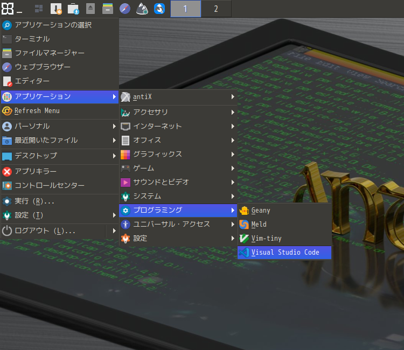This screenshot has height=350, width=404.
Task: Expand the ログアウト submenu arrow
Action: [x=114, y=231]
